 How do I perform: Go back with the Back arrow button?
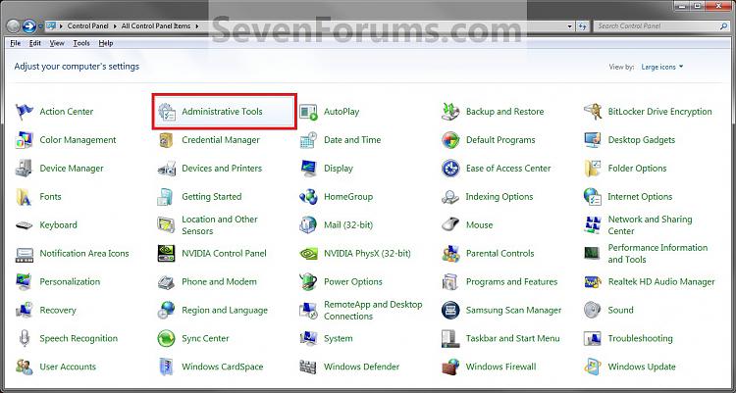click(x=14, y=25)
